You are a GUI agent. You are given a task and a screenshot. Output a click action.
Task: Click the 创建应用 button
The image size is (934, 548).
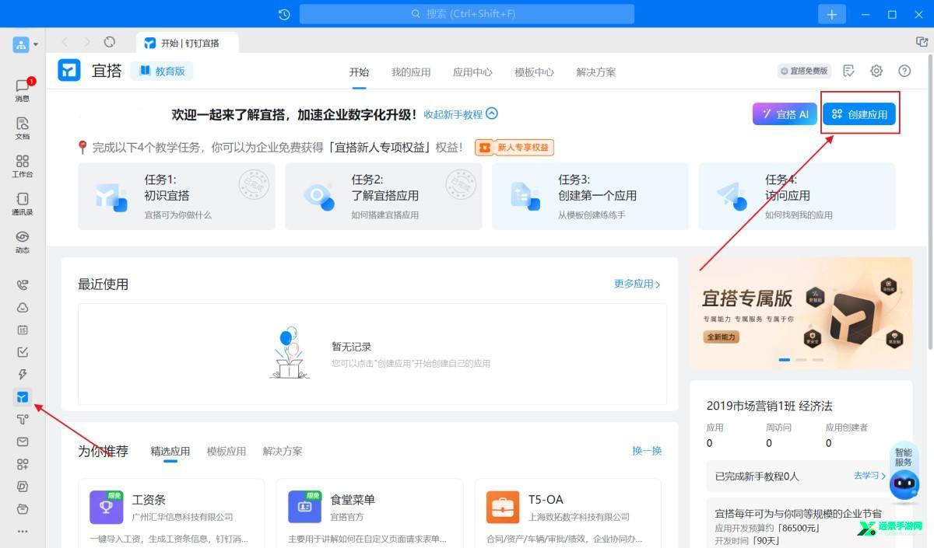859,114
